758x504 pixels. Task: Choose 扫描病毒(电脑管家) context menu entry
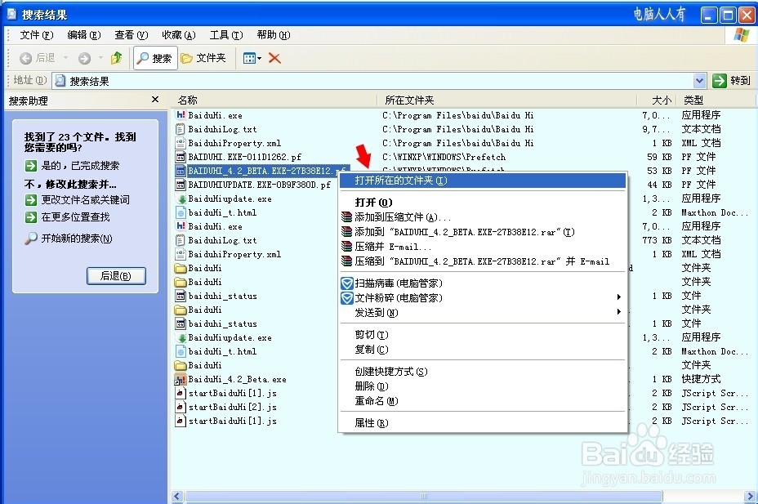pyautogui.click(x=483, y=283)
